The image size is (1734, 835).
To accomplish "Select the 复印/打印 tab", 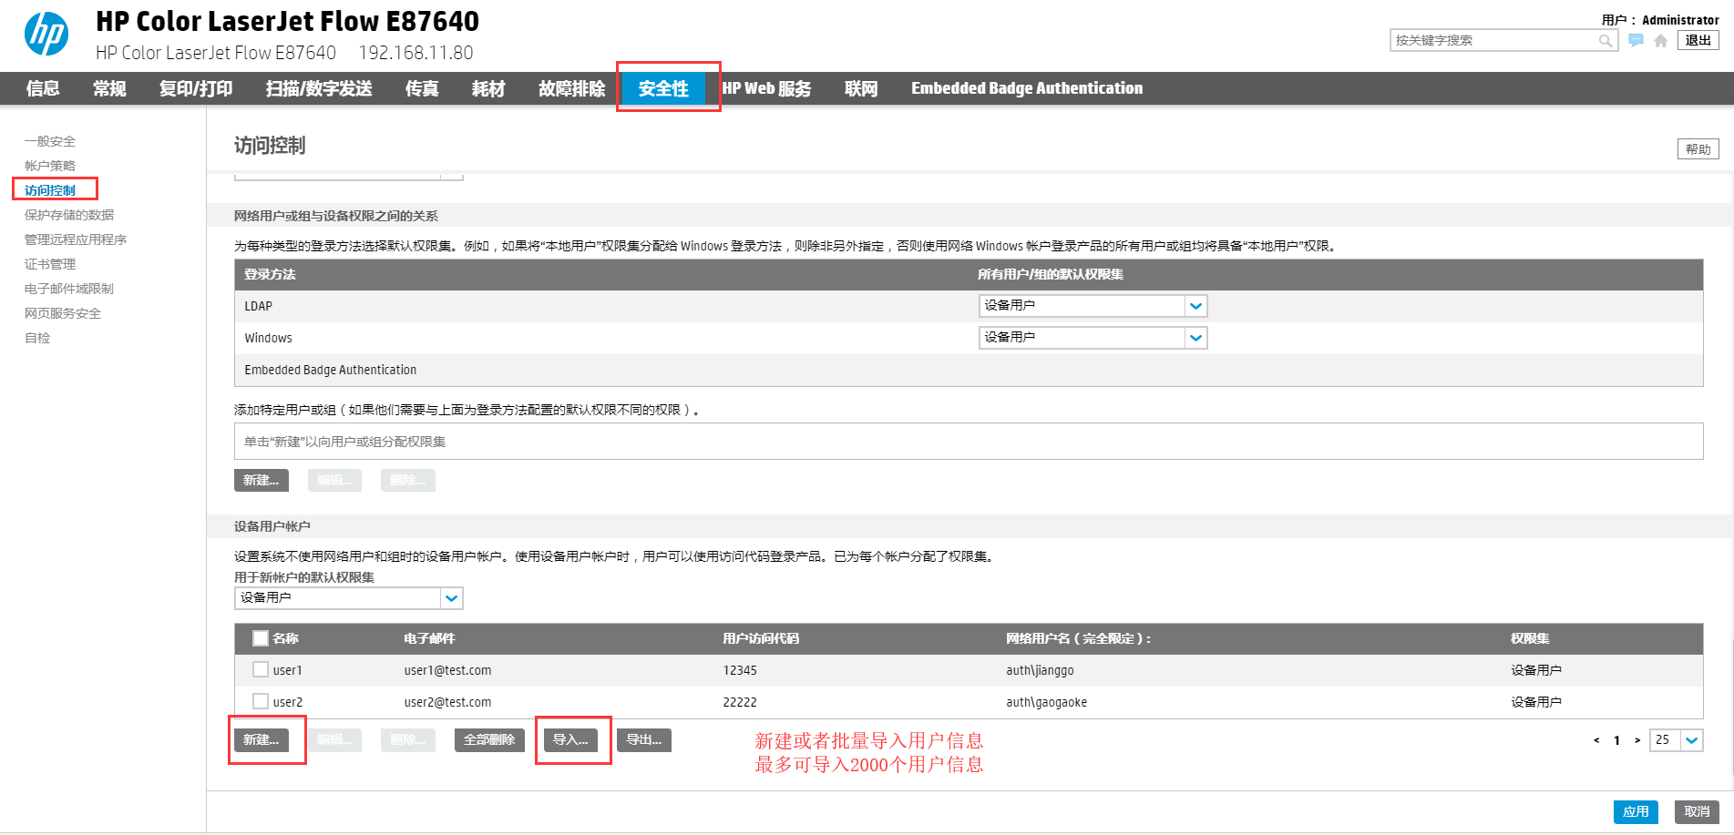I will (196, 88).
